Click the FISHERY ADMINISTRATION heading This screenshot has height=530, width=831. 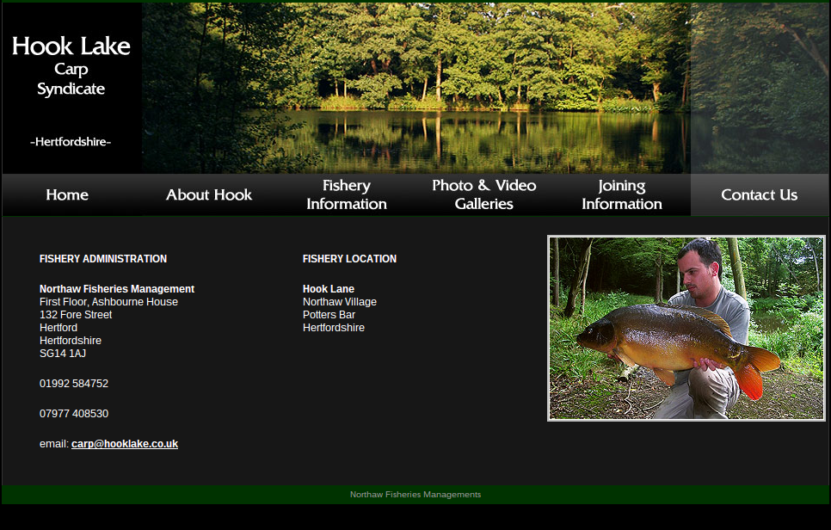(x=103, y=259)
